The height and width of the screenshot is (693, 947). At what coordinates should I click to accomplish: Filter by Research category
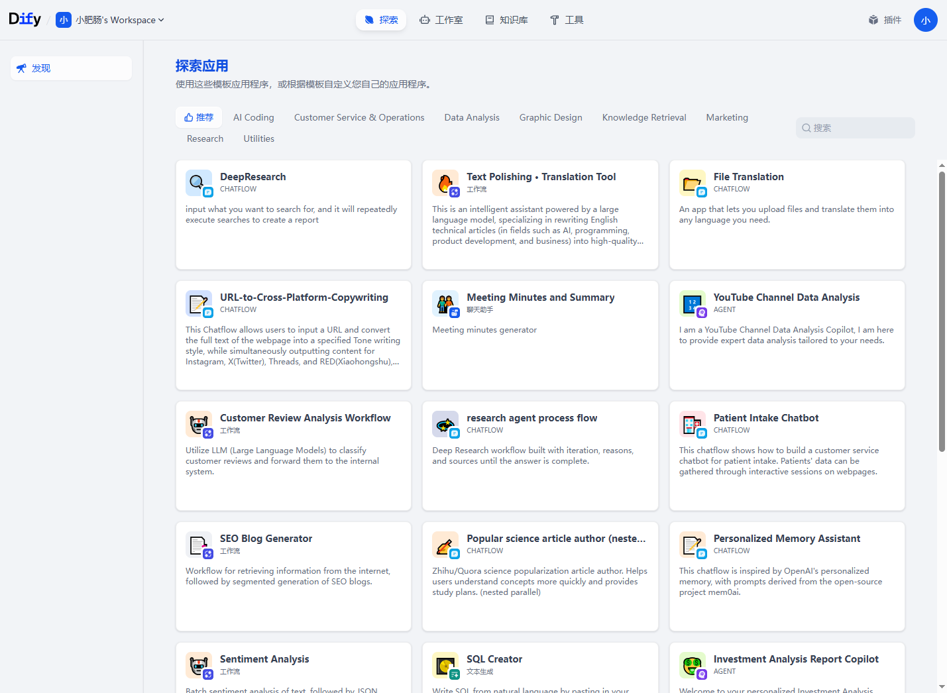tap(205, 138)
